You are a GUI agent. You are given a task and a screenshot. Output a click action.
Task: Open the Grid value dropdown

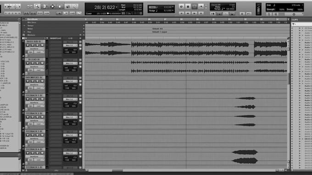[x=303, y=5]
